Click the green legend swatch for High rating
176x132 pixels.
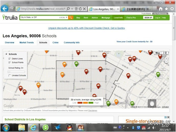point(91,103)
